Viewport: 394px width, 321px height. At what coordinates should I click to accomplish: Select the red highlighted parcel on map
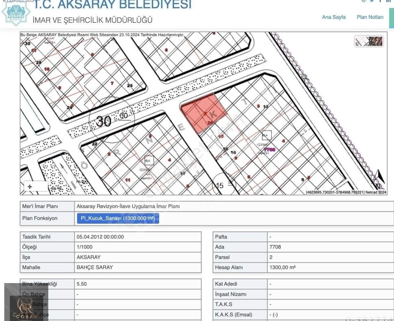pos(204,113)
